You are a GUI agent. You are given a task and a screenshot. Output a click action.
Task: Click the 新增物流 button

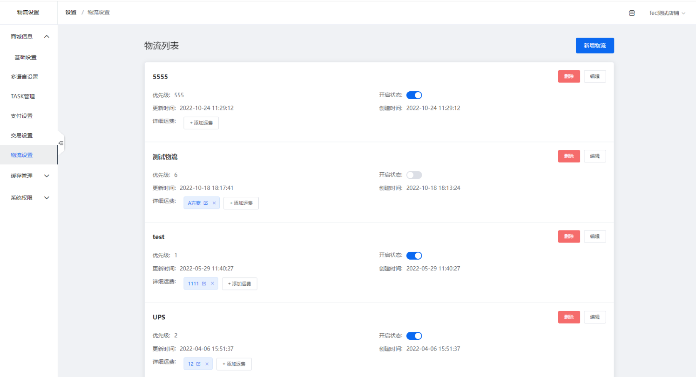595,46
